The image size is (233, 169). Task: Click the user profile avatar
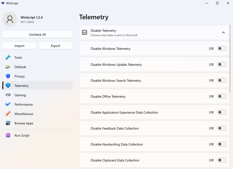(x=10, y=20)
